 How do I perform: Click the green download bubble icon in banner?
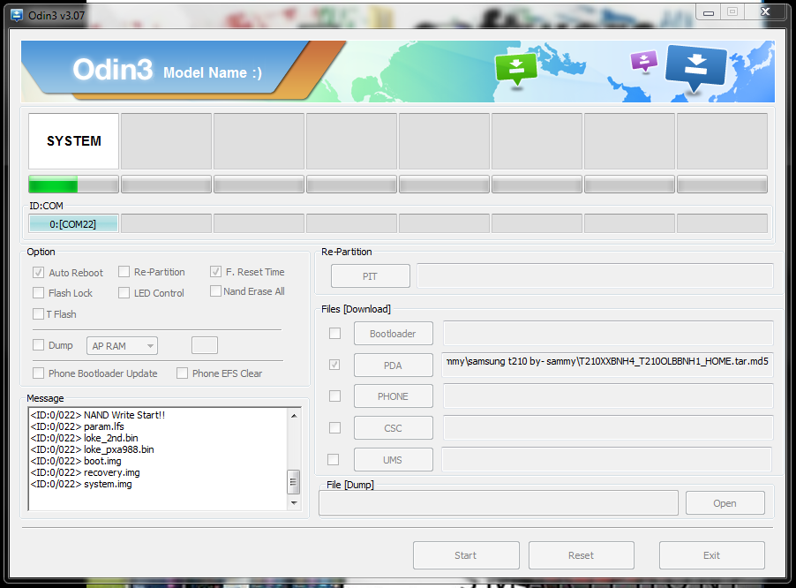coord(515,68)
